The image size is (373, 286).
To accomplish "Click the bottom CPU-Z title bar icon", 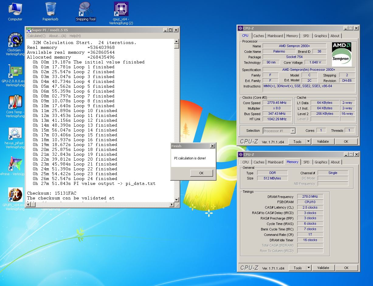I will coord(241,155).
